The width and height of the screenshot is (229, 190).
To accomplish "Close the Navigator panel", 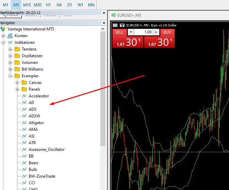I will click(x=104, y=23).
